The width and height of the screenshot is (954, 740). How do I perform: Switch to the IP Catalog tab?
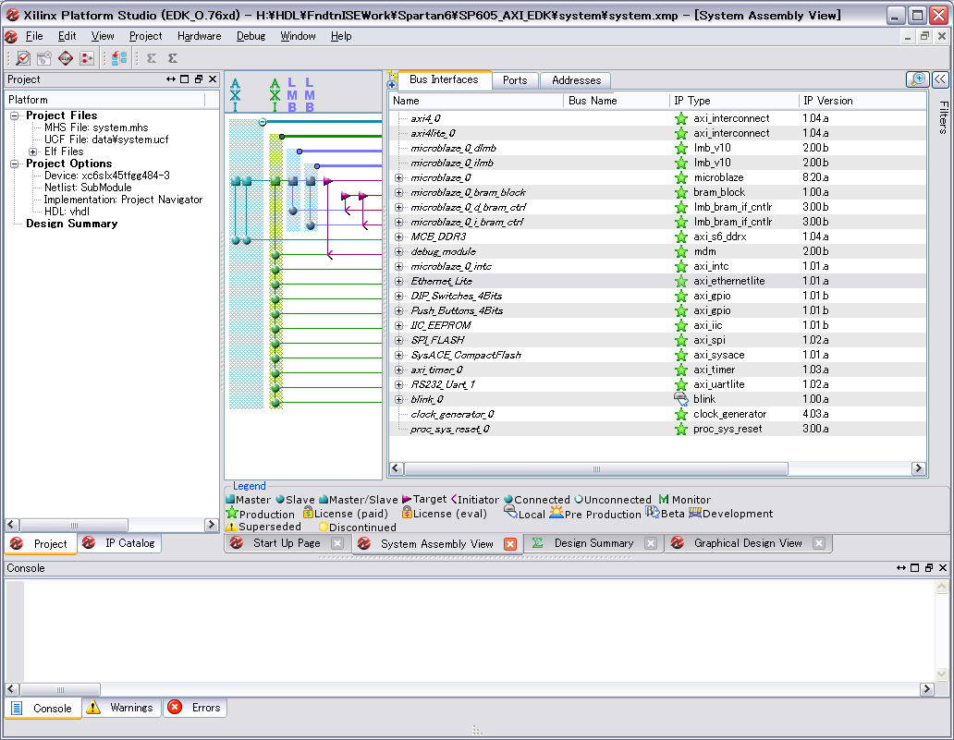120,543
